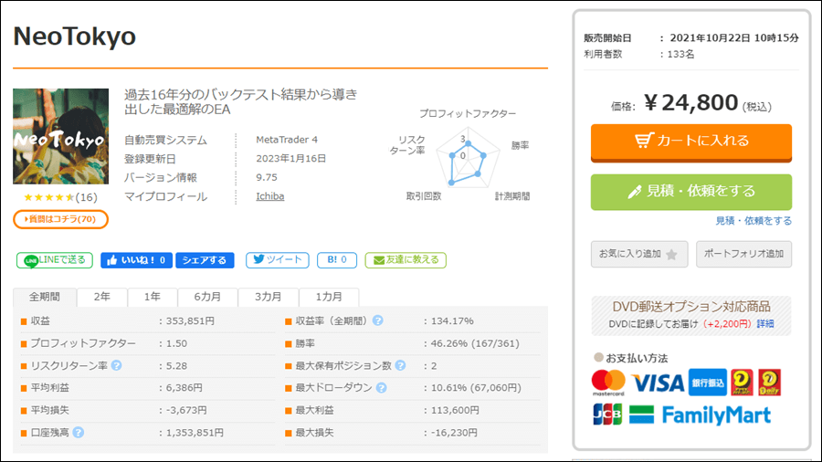Click the help icon beside 口座残高

(x=79, y=433)
